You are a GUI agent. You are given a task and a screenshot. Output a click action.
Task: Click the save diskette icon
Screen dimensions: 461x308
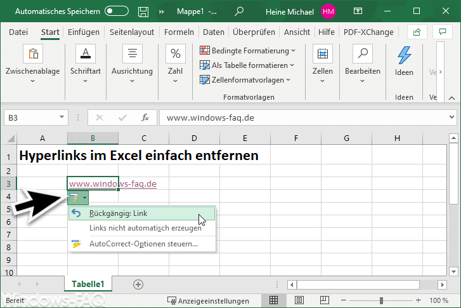coord(143,12)
